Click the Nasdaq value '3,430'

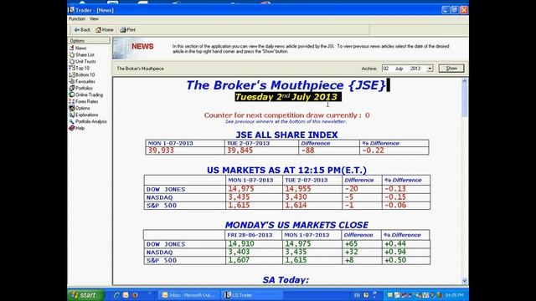click(x=296, y=197)
